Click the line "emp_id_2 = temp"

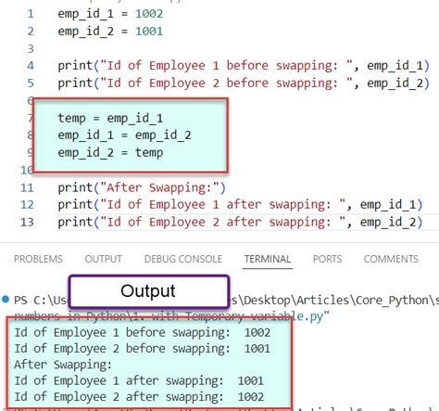(x=110, y=153)
